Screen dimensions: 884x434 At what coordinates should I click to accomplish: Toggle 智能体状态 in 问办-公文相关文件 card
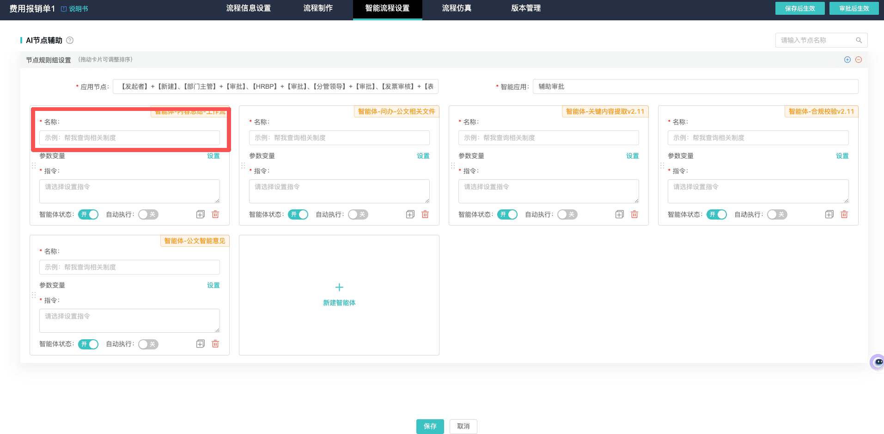pyautogui.click(x=298, y=214)
